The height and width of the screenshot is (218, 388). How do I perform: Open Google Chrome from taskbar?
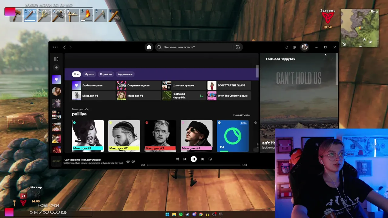point(201,214)
